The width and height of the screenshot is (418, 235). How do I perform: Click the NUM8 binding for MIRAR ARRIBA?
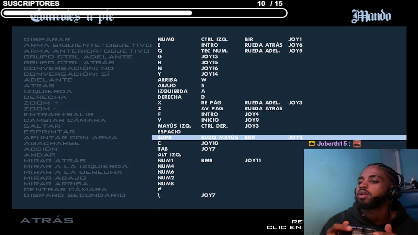(x=166, y=184)
